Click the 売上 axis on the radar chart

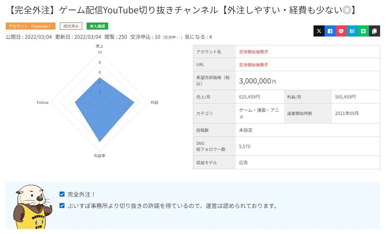[x=100, y=46]
